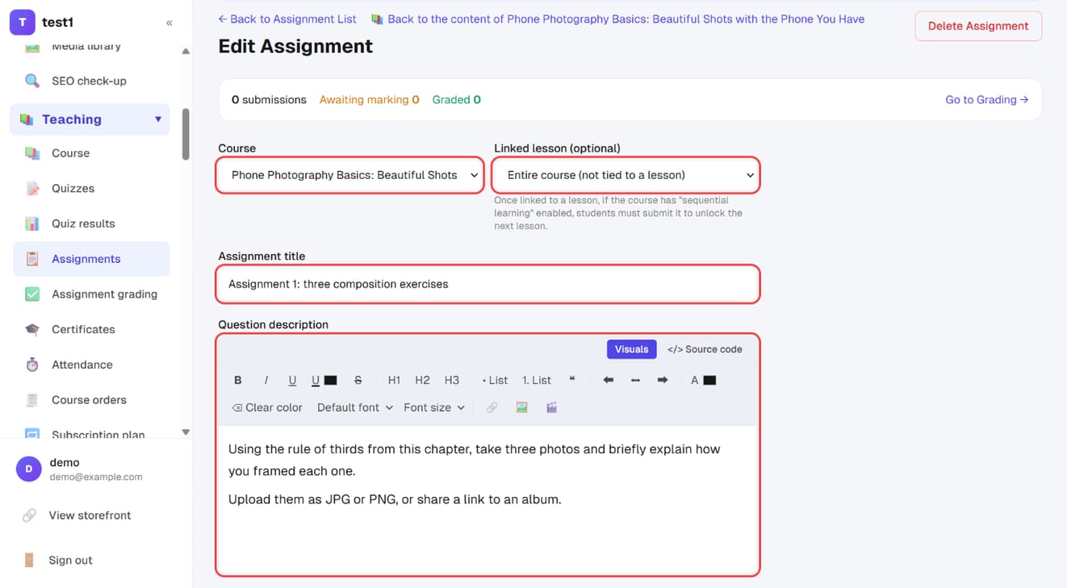Click the Assignment title input field
Image resolution: width=1067 pixels, height=588 pixels.
coord(488,284)
